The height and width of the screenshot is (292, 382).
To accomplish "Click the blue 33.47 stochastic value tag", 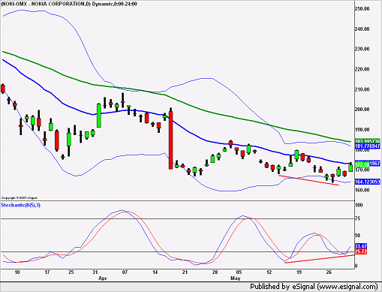I will pyautogui.click(x=361, y=246).
